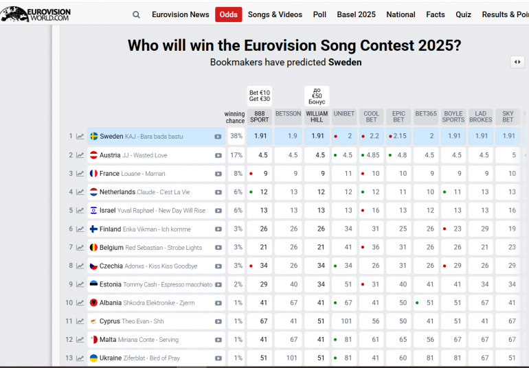Open the Odds menu tab

(x=228, y=14)
